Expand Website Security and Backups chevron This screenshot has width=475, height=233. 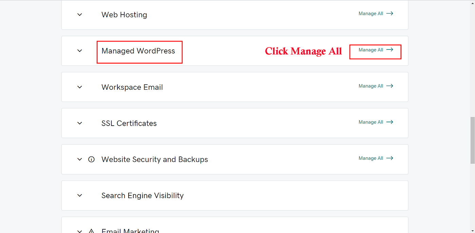point(80,159)
